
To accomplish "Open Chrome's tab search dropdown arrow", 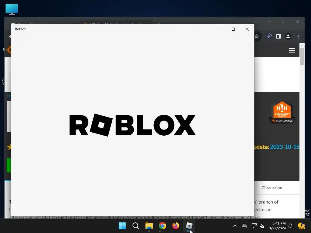I will point(256,22).
